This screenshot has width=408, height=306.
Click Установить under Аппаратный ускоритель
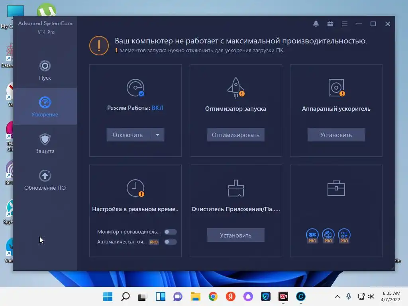tap(336, 135)
